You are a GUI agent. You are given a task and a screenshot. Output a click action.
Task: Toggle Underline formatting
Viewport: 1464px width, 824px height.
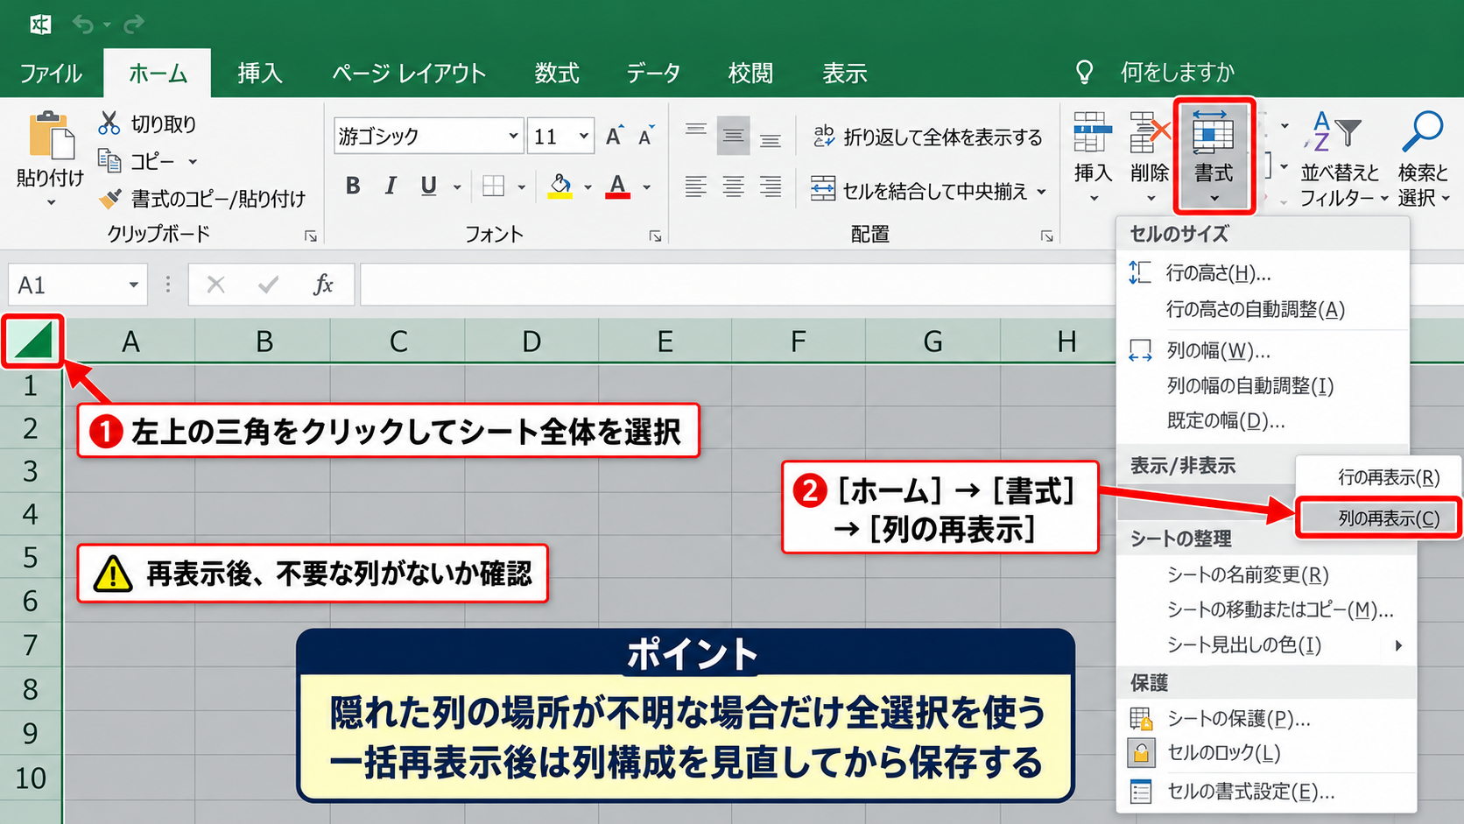[x=428, y=186]
